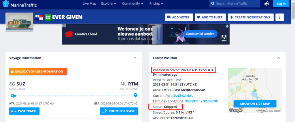The height and width of the screenshot is (122, 295).
Task: Click Create Notifications button
Action: [251, 17]
